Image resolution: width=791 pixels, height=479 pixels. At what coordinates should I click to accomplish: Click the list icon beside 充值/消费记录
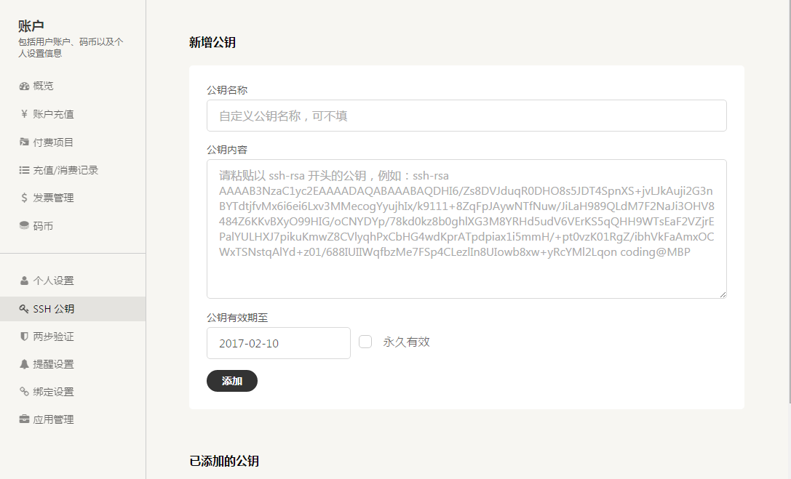click(24, 170)
